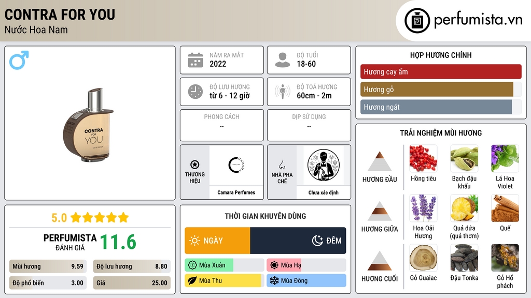Click the middle-note pyramid icon for Hương giữa
This screenshot has width=531, height=298.
coord(380,211)
